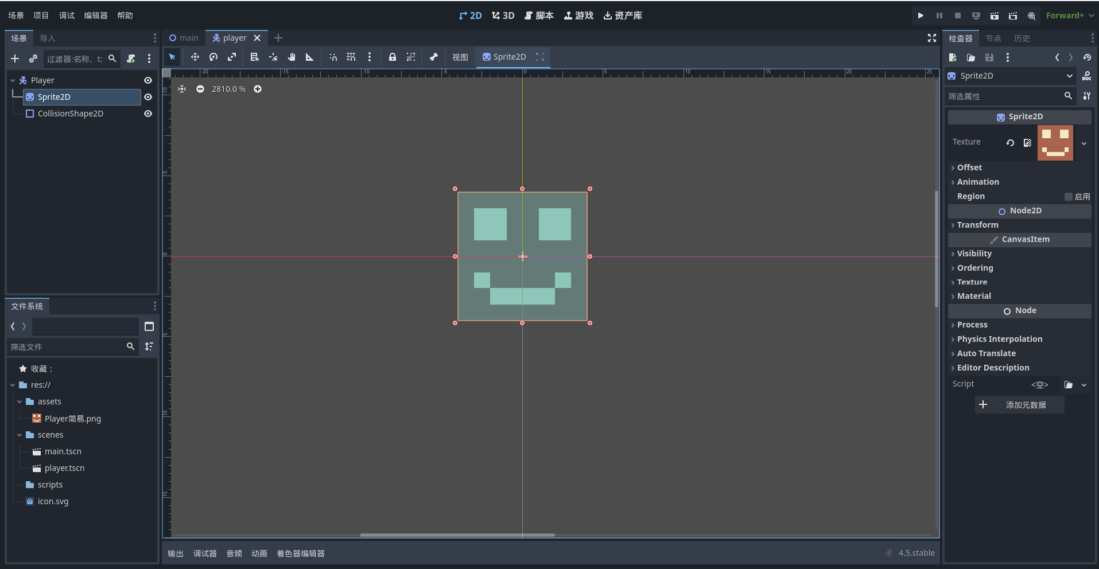
Task: Switch to the 3D workspace
Action: pyautogui.click(x=503, y=15)
